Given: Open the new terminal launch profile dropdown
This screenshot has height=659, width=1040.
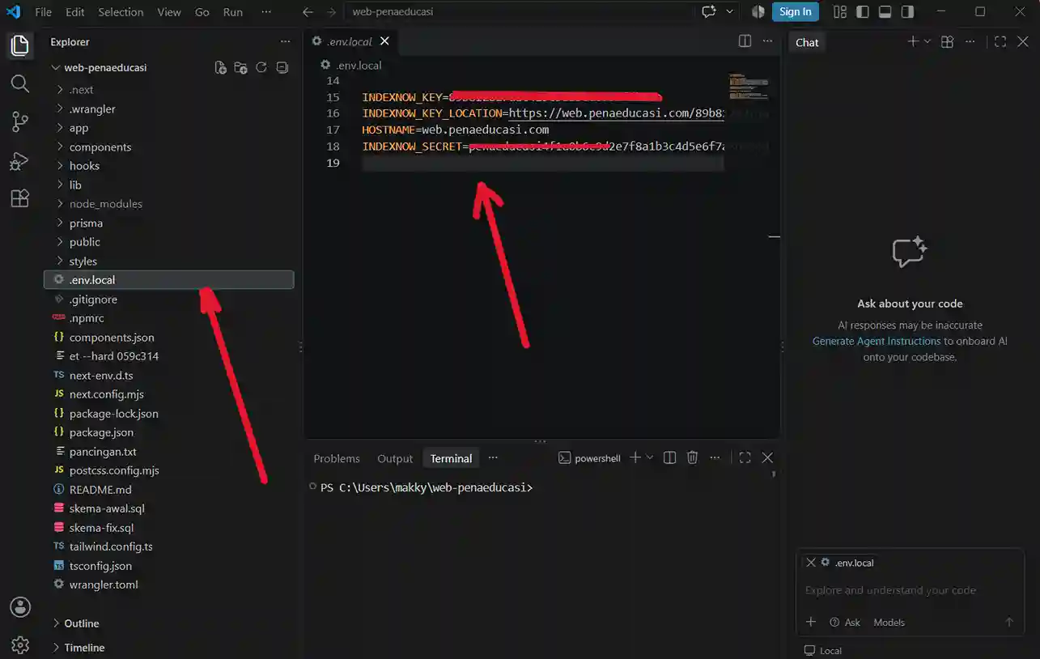Looking at the screenshot, I should click(x=649, y=458).
